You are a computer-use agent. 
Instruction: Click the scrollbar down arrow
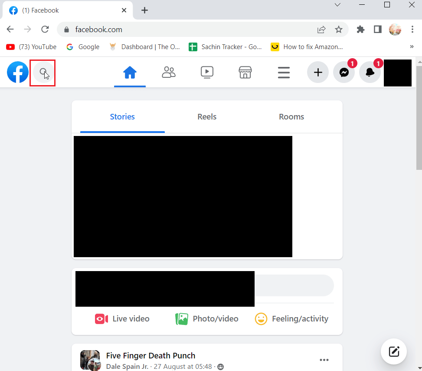pos(419,368)
